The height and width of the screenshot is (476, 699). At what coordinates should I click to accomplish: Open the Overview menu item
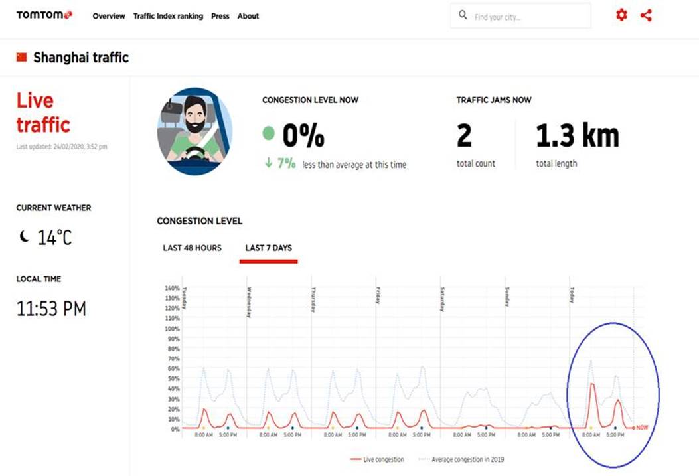coord(109,16)
